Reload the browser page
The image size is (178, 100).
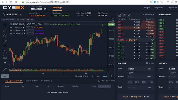[11, 2]
